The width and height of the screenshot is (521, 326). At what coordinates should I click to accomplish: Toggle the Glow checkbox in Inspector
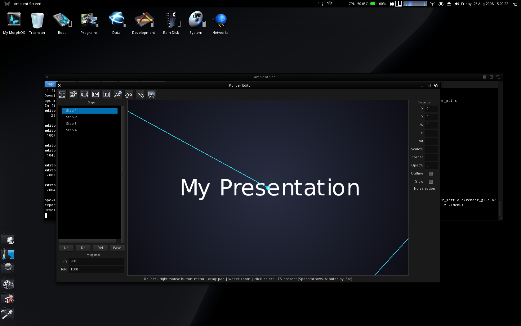[431, 182]
